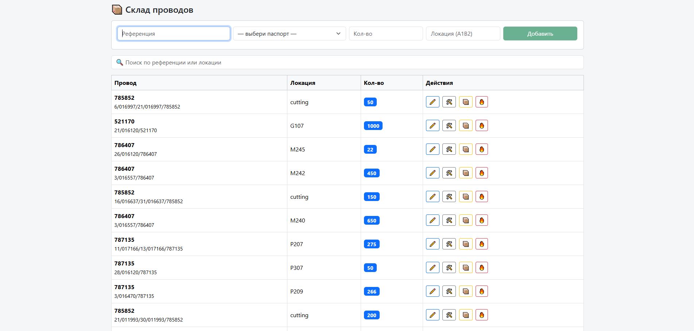Click the box icon in the M245 row
694x331 pixels.
466,149
